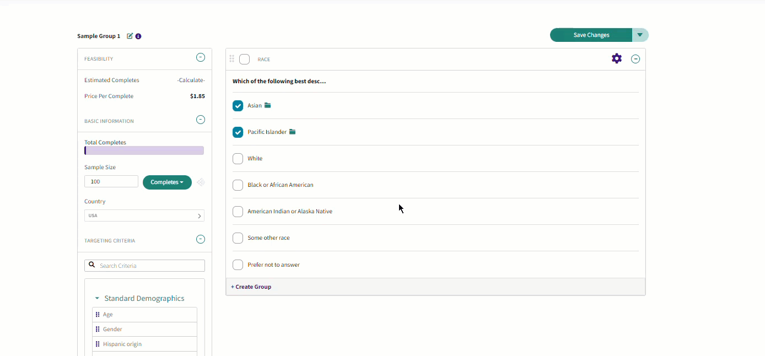This screenshot has width=765, height=356.
Task: Collapse the Standard Demographics group
Action: click(97, 298)
